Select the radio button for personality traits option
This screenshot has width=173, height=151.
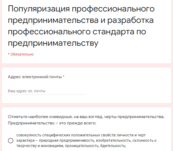(x=11, y=141)
